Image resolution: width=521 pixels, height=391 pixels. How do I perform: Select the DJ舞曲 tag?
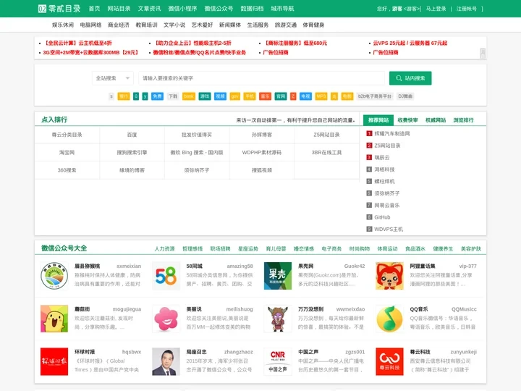pos(405,96)
